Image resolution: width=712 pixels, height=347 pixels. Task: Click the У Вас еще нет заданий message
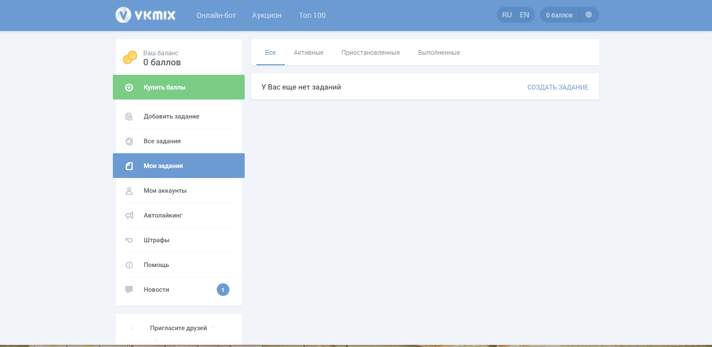[301, 87]
